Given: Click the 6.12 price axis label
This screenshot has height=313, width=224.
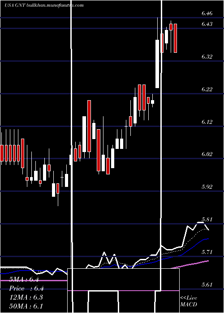Looking at the screenshot, I should tap(207, 122).
